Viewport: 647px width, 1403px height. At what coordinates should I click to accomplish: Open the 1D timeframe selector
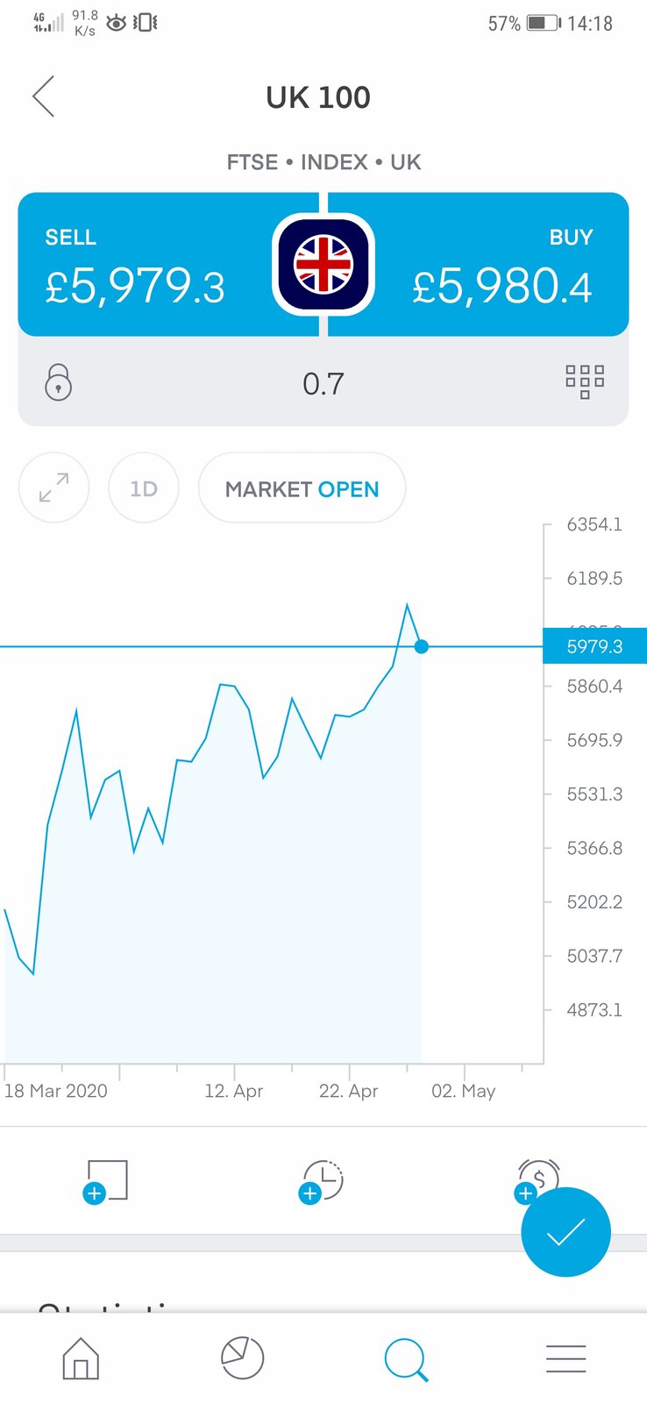tap(144, 488)
